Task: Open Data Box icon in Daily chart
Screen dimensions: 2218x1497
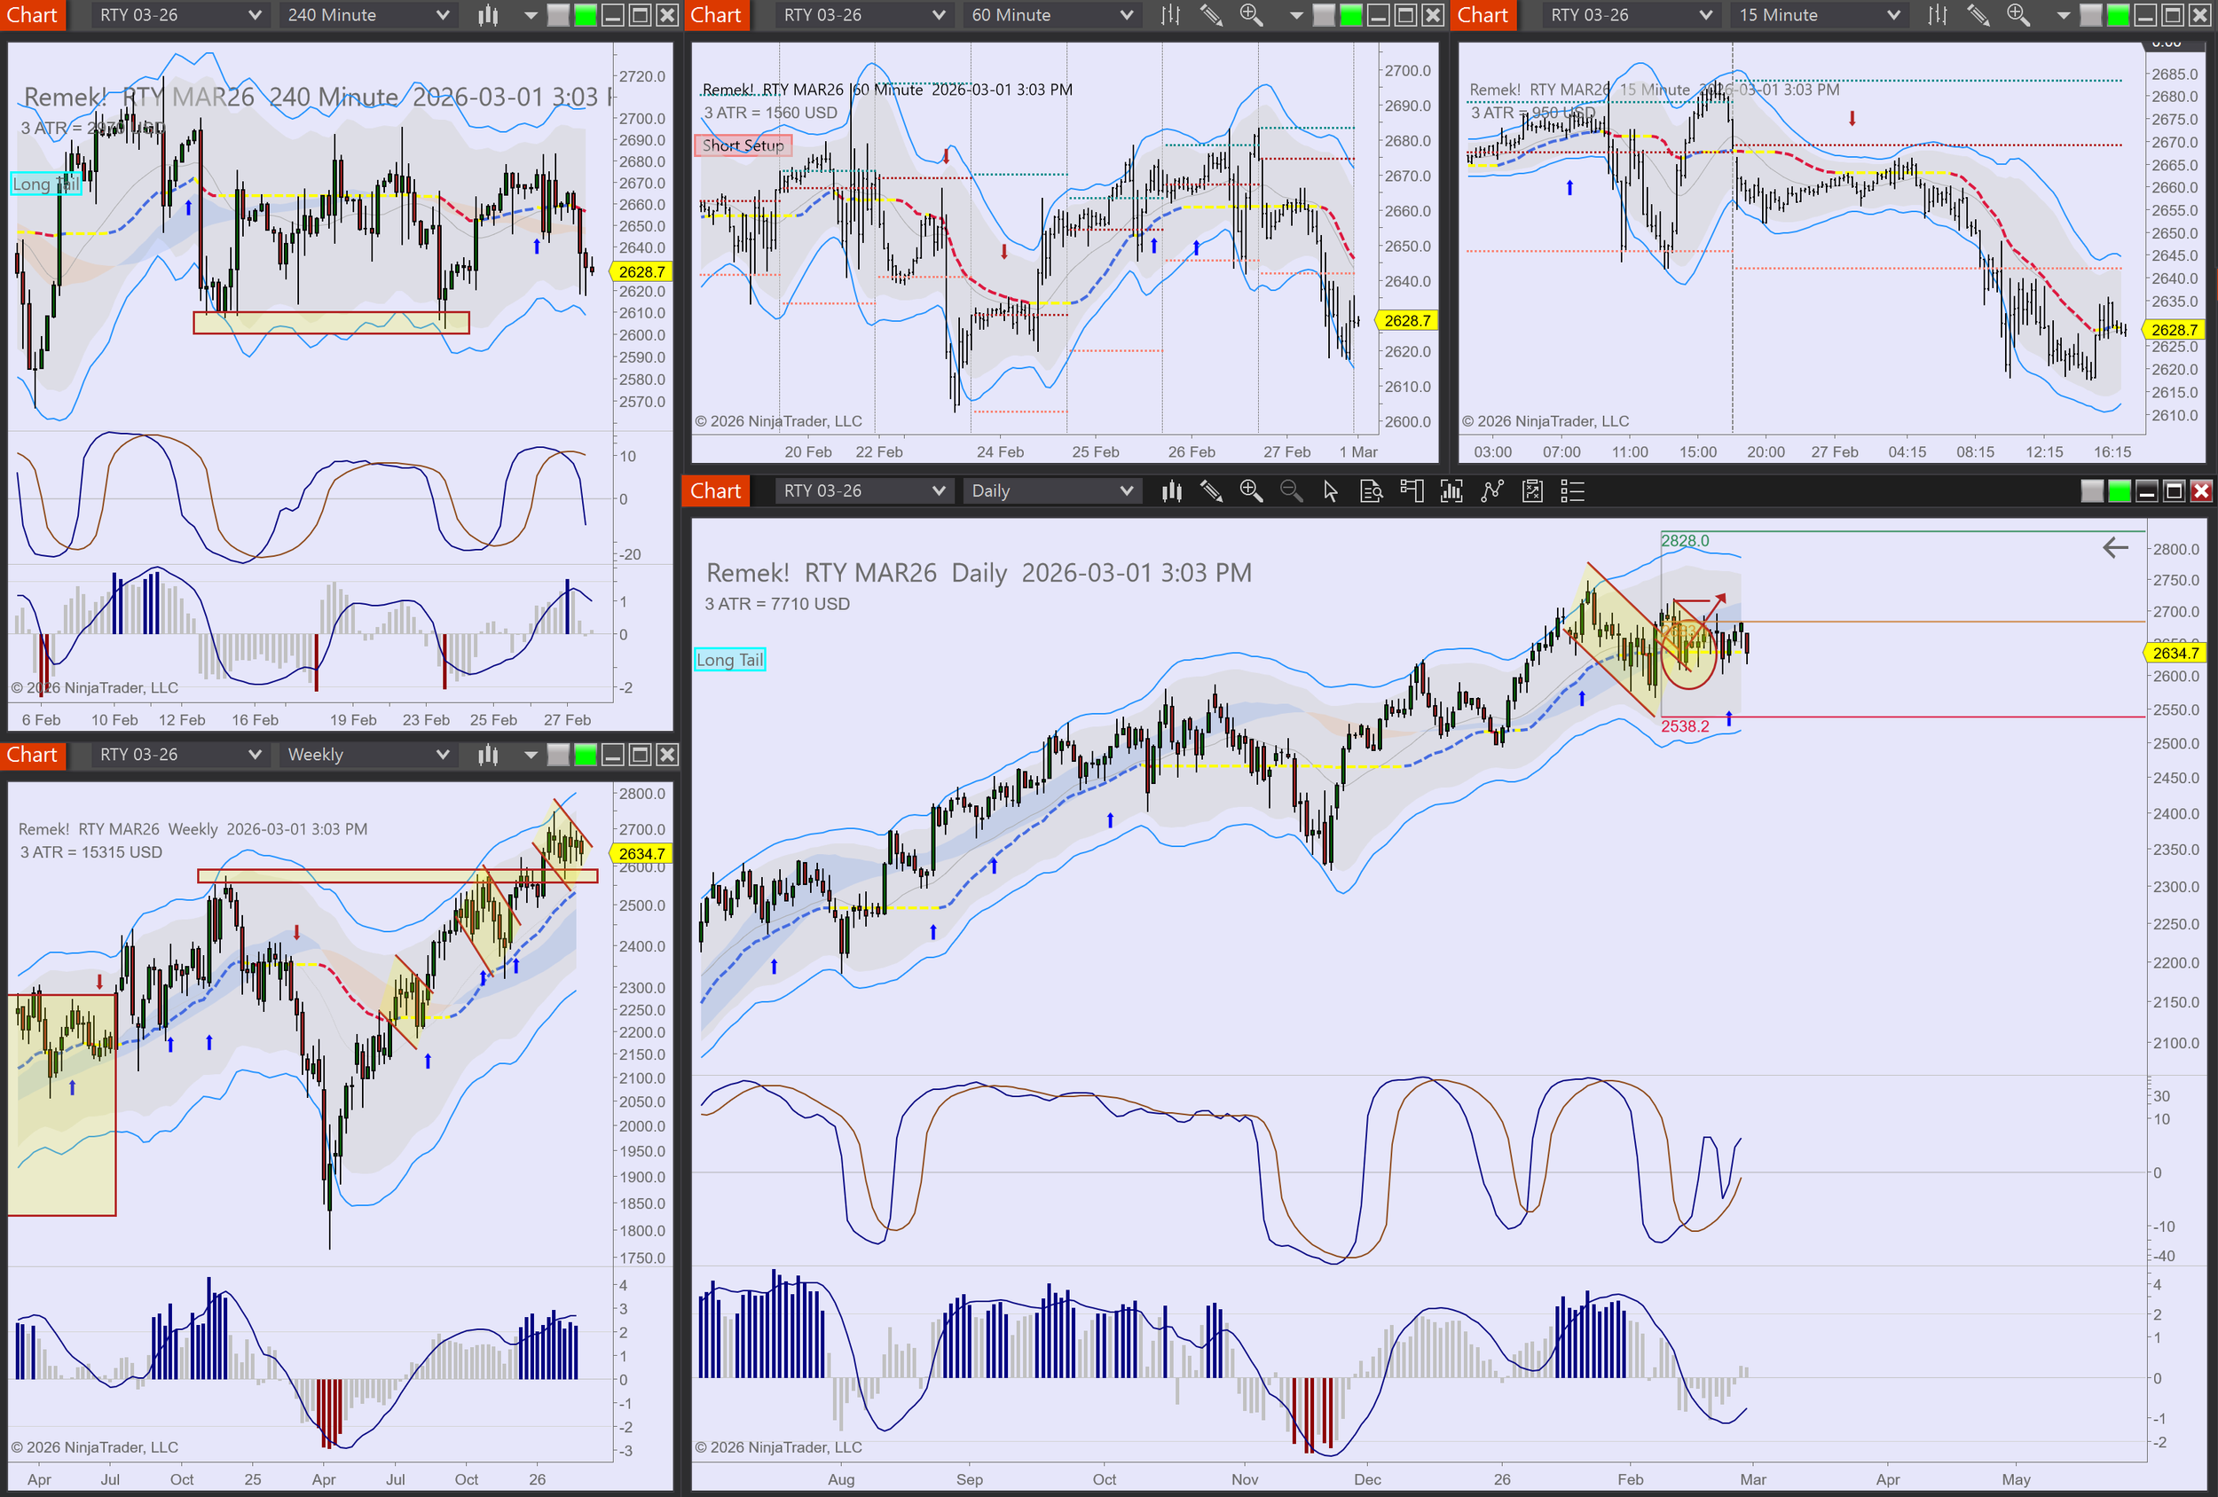Action: tap(1371, 491)
